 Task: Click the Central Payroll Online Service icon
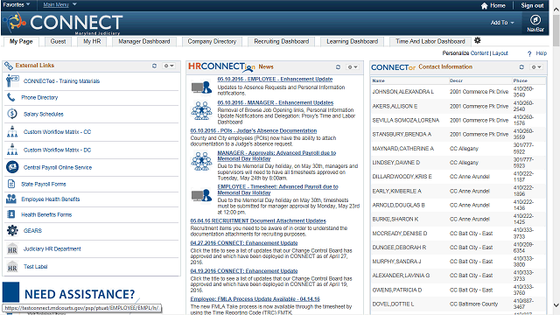[x=12, y=167]
